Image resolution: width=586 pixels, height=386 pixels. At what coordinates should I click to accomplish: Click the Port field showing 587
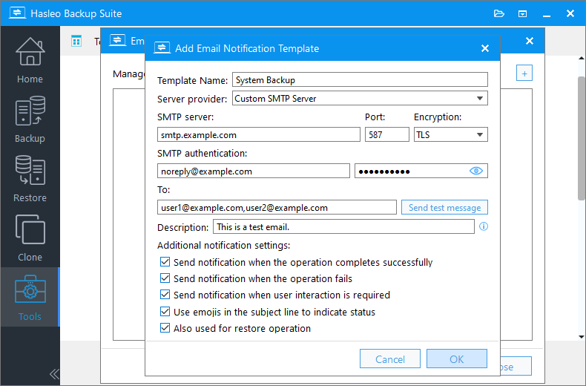386,134
